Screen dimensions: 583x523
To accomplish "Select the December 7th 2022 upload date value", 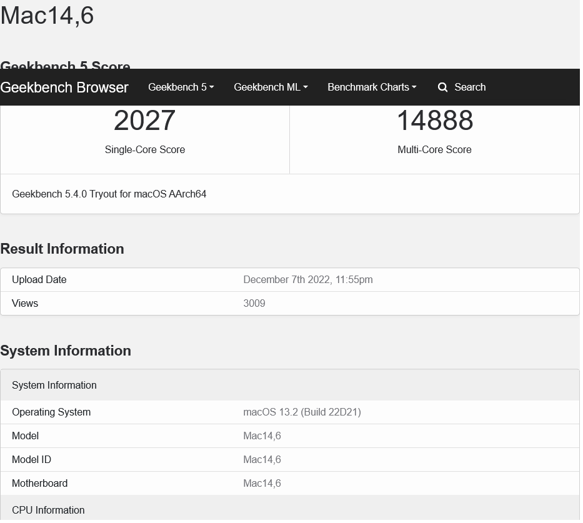I will pyautogui.click(x=308, y=280).
